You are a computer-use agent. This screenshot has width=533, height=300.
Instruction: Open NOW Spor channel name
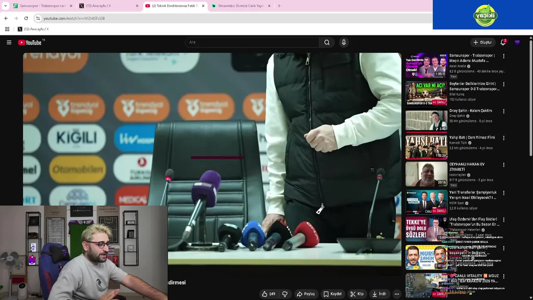pyautogui.click(x=458, y=203)
